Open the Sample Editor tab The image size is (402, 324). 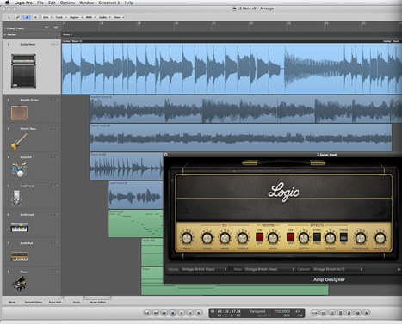34,302
